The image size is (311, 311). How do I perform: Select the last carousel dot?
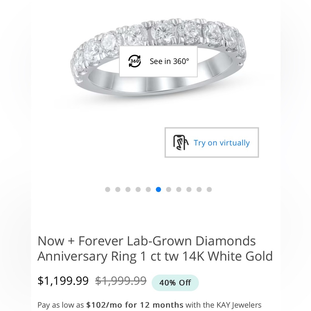pos(209,189)
